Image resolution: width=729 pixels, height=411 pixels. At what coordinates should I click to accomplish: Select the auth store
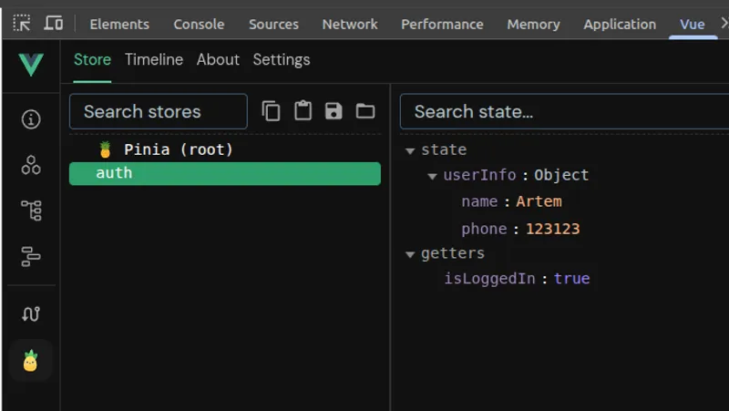[x=224, y=173]
